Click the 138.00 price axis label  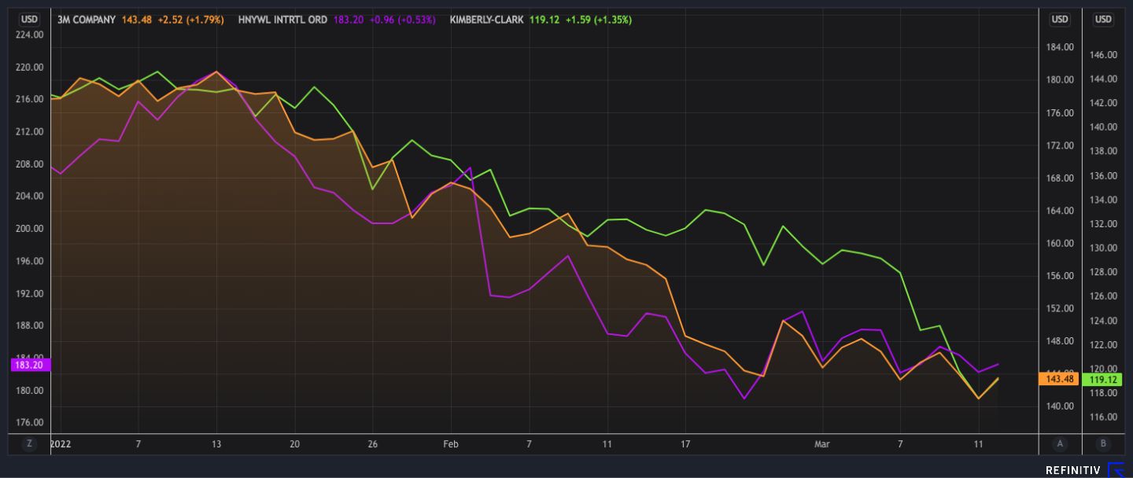click(x=1104, y=152)
